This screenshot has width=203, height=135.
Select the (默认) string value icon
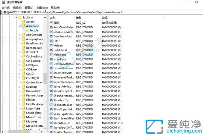pyautogui.click(x=51, y=23)
